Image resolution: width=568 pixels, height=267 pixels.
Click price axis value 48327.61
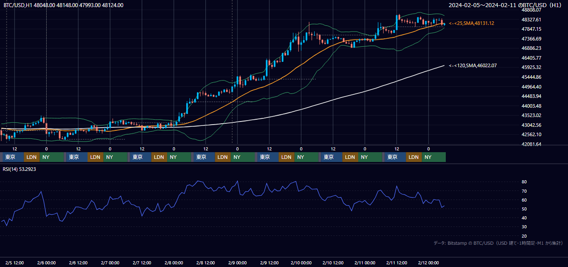[x=531, y=20]
